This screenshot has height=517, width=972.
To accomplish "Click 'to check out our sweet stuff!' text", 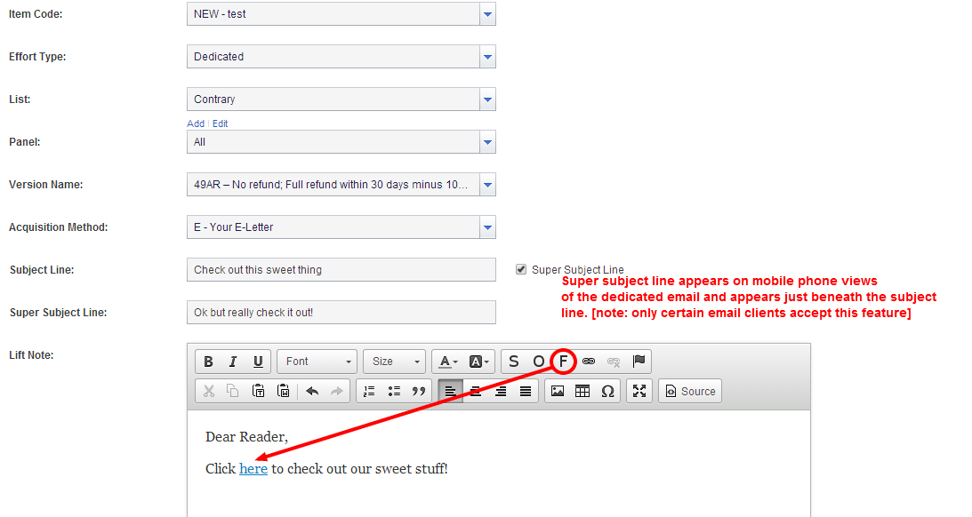I will pos(359,469).
